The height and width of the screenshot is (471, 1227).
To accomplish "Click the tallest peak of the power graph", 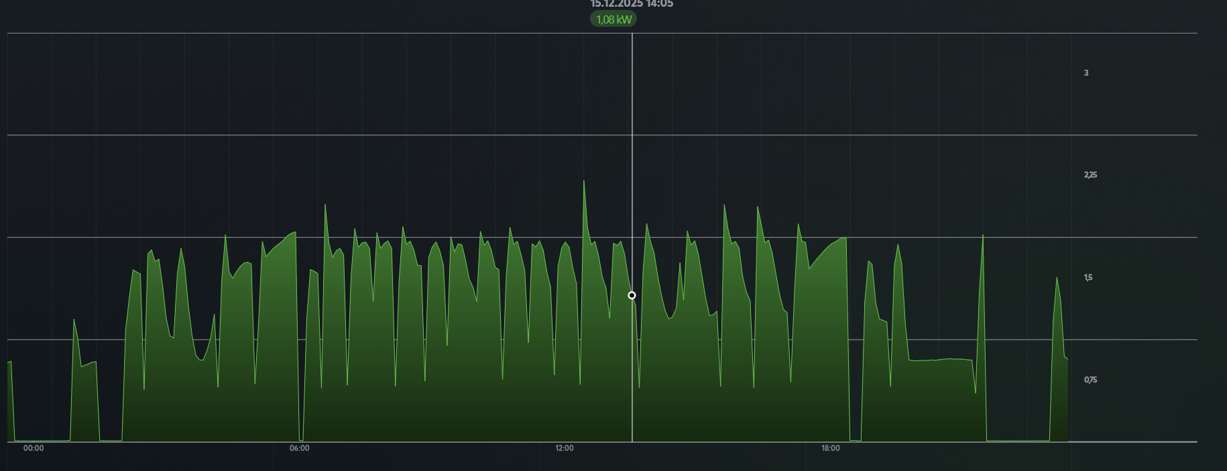I will 584,182.
